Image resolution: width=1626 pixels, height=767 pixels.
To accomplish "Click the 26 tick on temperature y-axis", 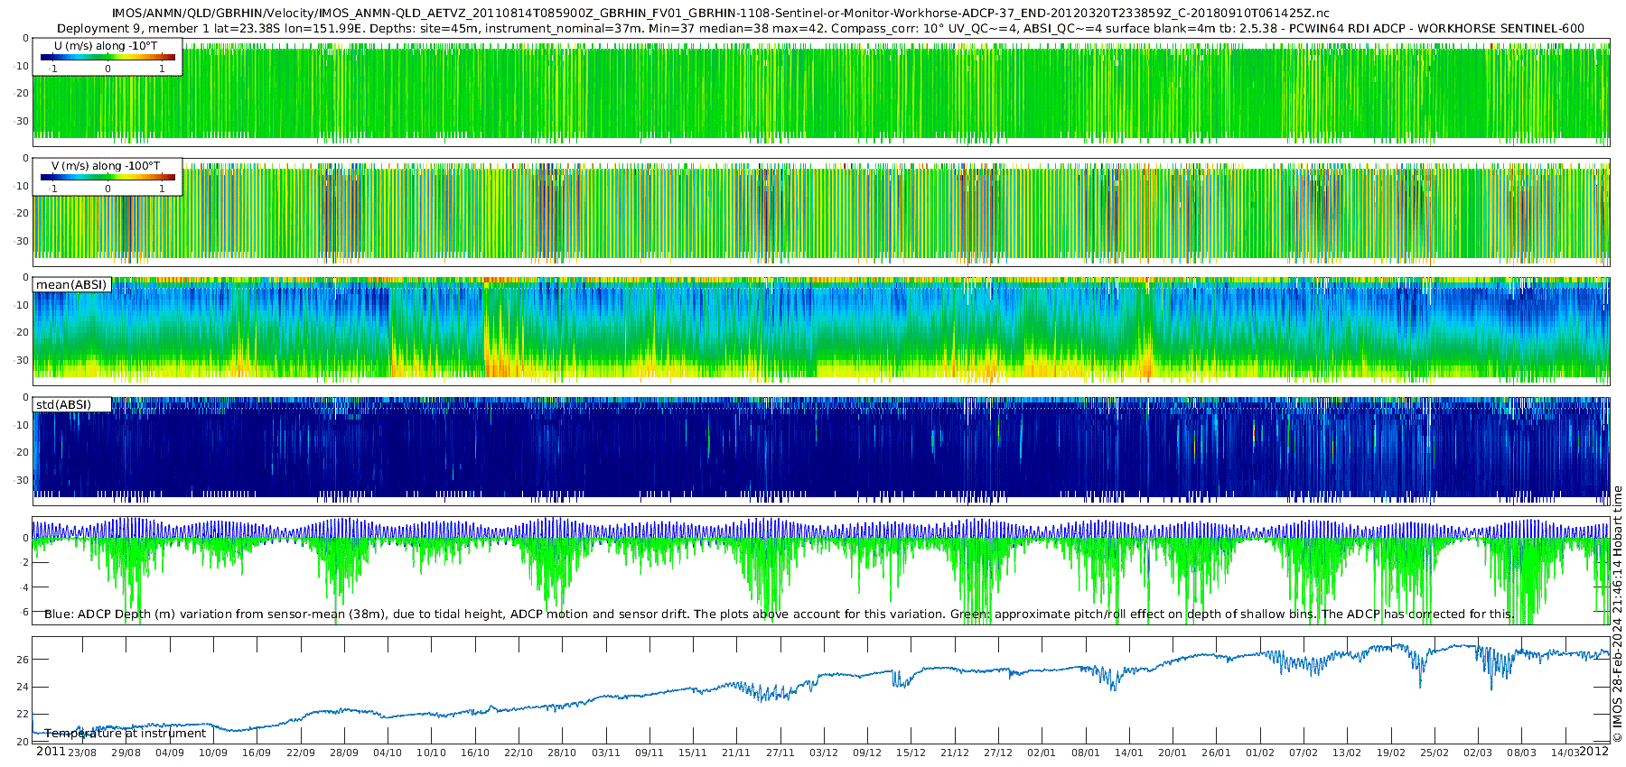I will point(23,660).
